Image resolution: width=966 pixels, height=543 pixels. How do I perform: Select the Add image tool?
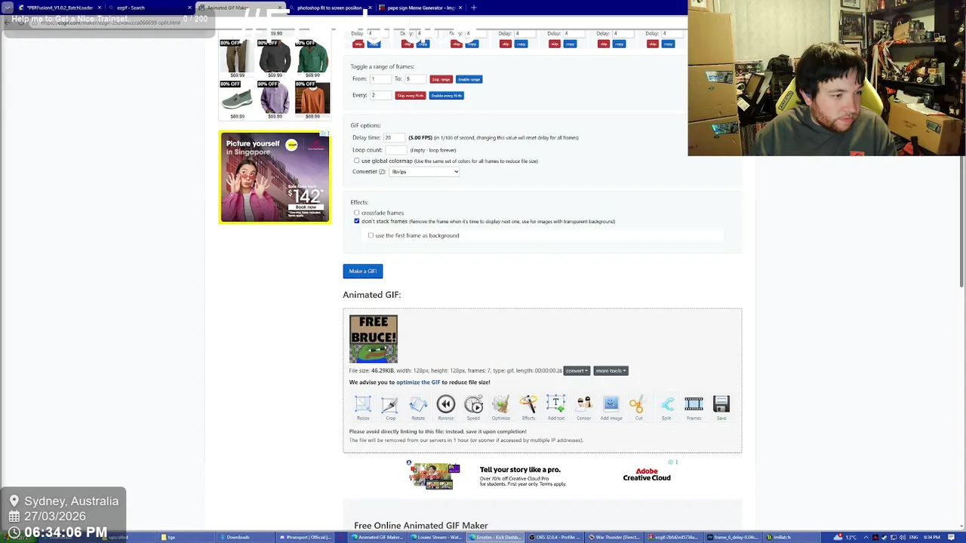tap(611, 408)
